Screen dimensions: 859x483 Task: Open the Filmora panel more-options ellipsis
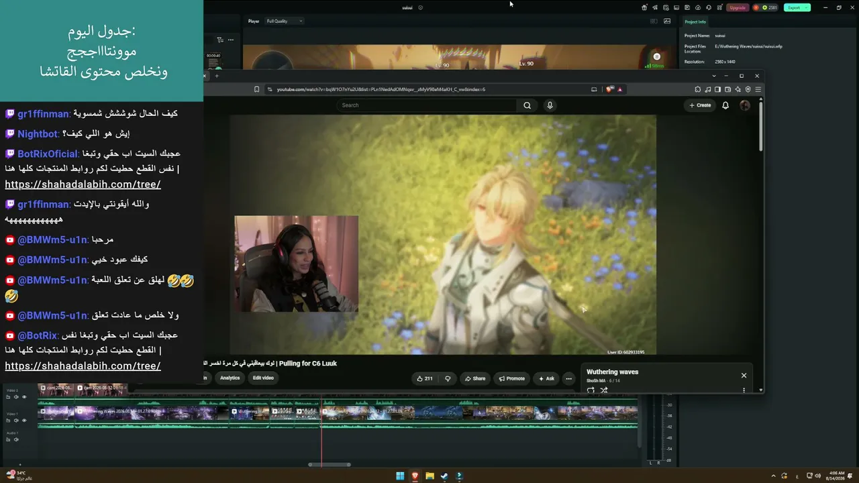tap(230, 40)
